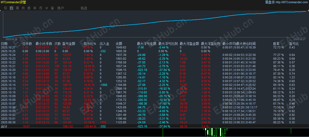Switch to the 综 summary tab

pos(6,8)
